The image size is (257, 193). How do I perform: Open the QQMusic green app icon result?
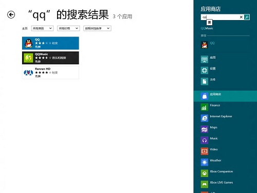tap(28, 58)
